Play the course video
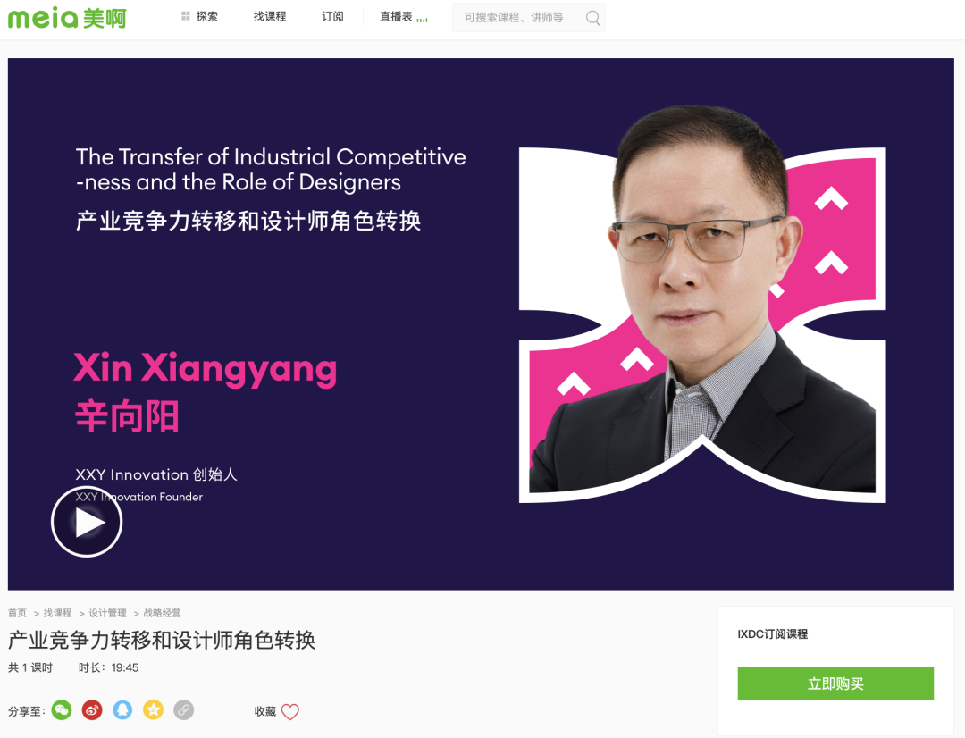The height and width of the screenshot is (738, 965). click(87, 522)
